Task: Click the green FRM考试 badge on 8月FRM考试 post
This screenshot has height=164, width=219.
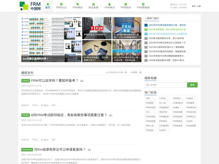Action: click(x=26, y=115)
